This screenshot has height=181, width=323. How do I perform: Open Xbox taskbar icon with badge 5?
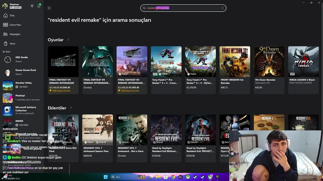click(210, 177)
